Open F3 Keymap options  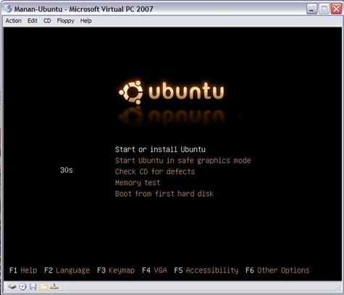pos(116,270)
